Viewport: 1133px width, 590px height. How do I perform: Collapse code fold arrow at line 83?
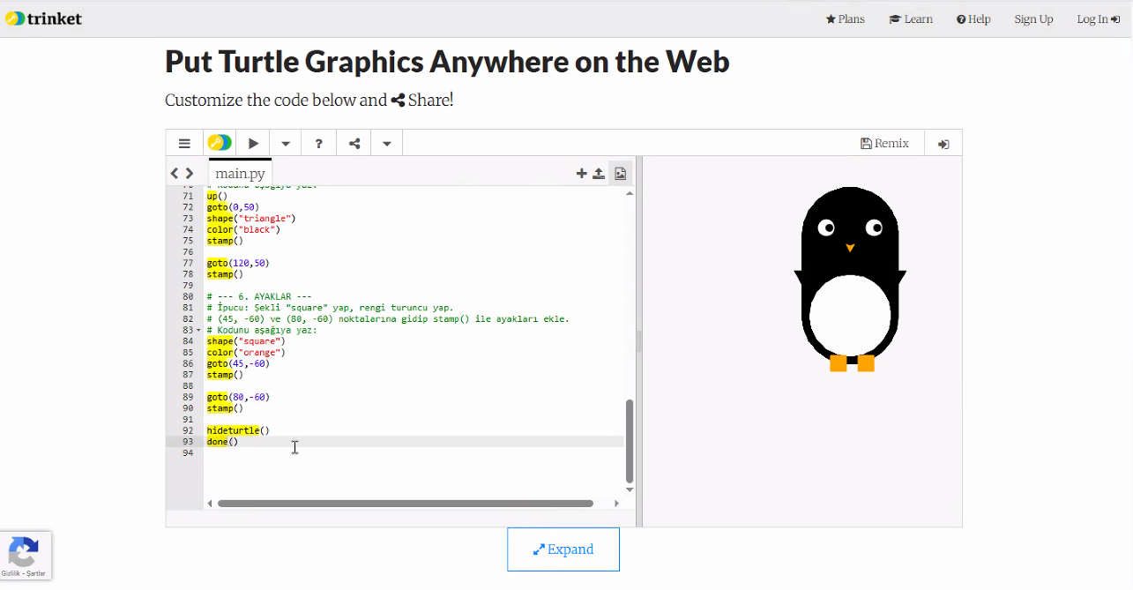coord(200,330)
